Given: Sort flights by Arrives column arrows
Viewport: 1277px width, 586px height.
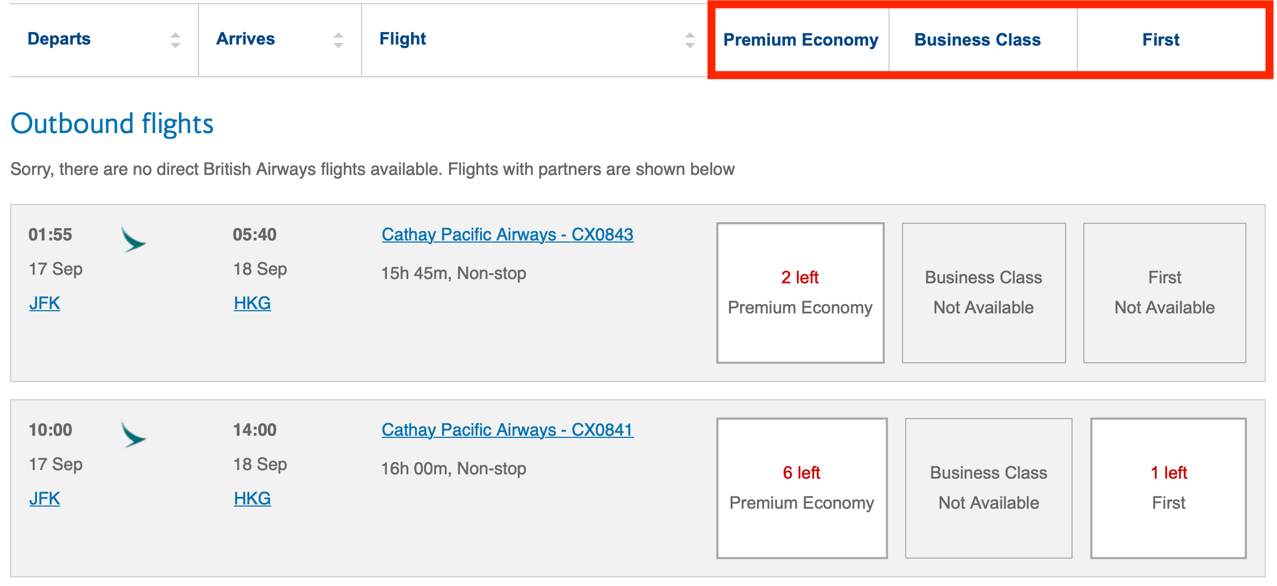Looking at the screenshot, I should [339, 40].
